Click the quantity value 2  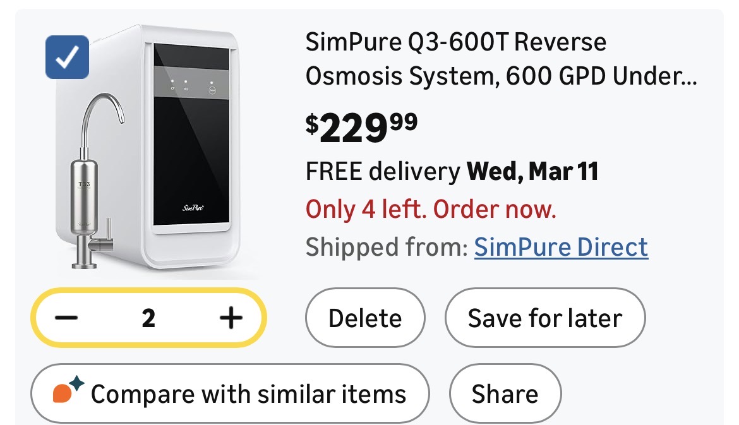point(148,318)
